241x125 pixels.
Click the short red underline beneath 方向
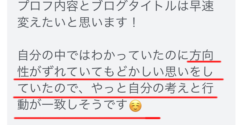[204, 62]
